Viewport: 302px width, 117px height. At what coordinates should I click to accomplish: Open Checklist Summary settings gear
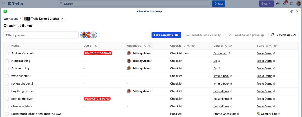coord(292,11)
